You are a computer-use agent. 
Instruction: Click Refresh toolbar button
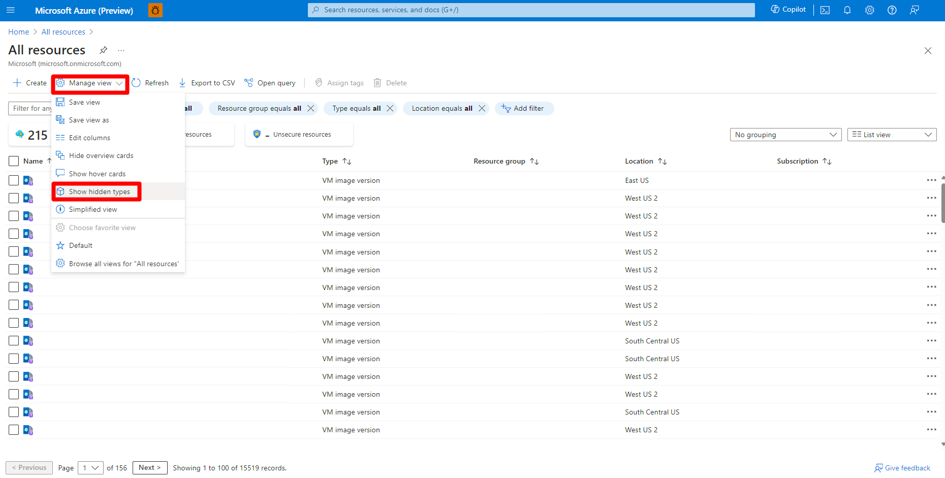tap(150, 83)
